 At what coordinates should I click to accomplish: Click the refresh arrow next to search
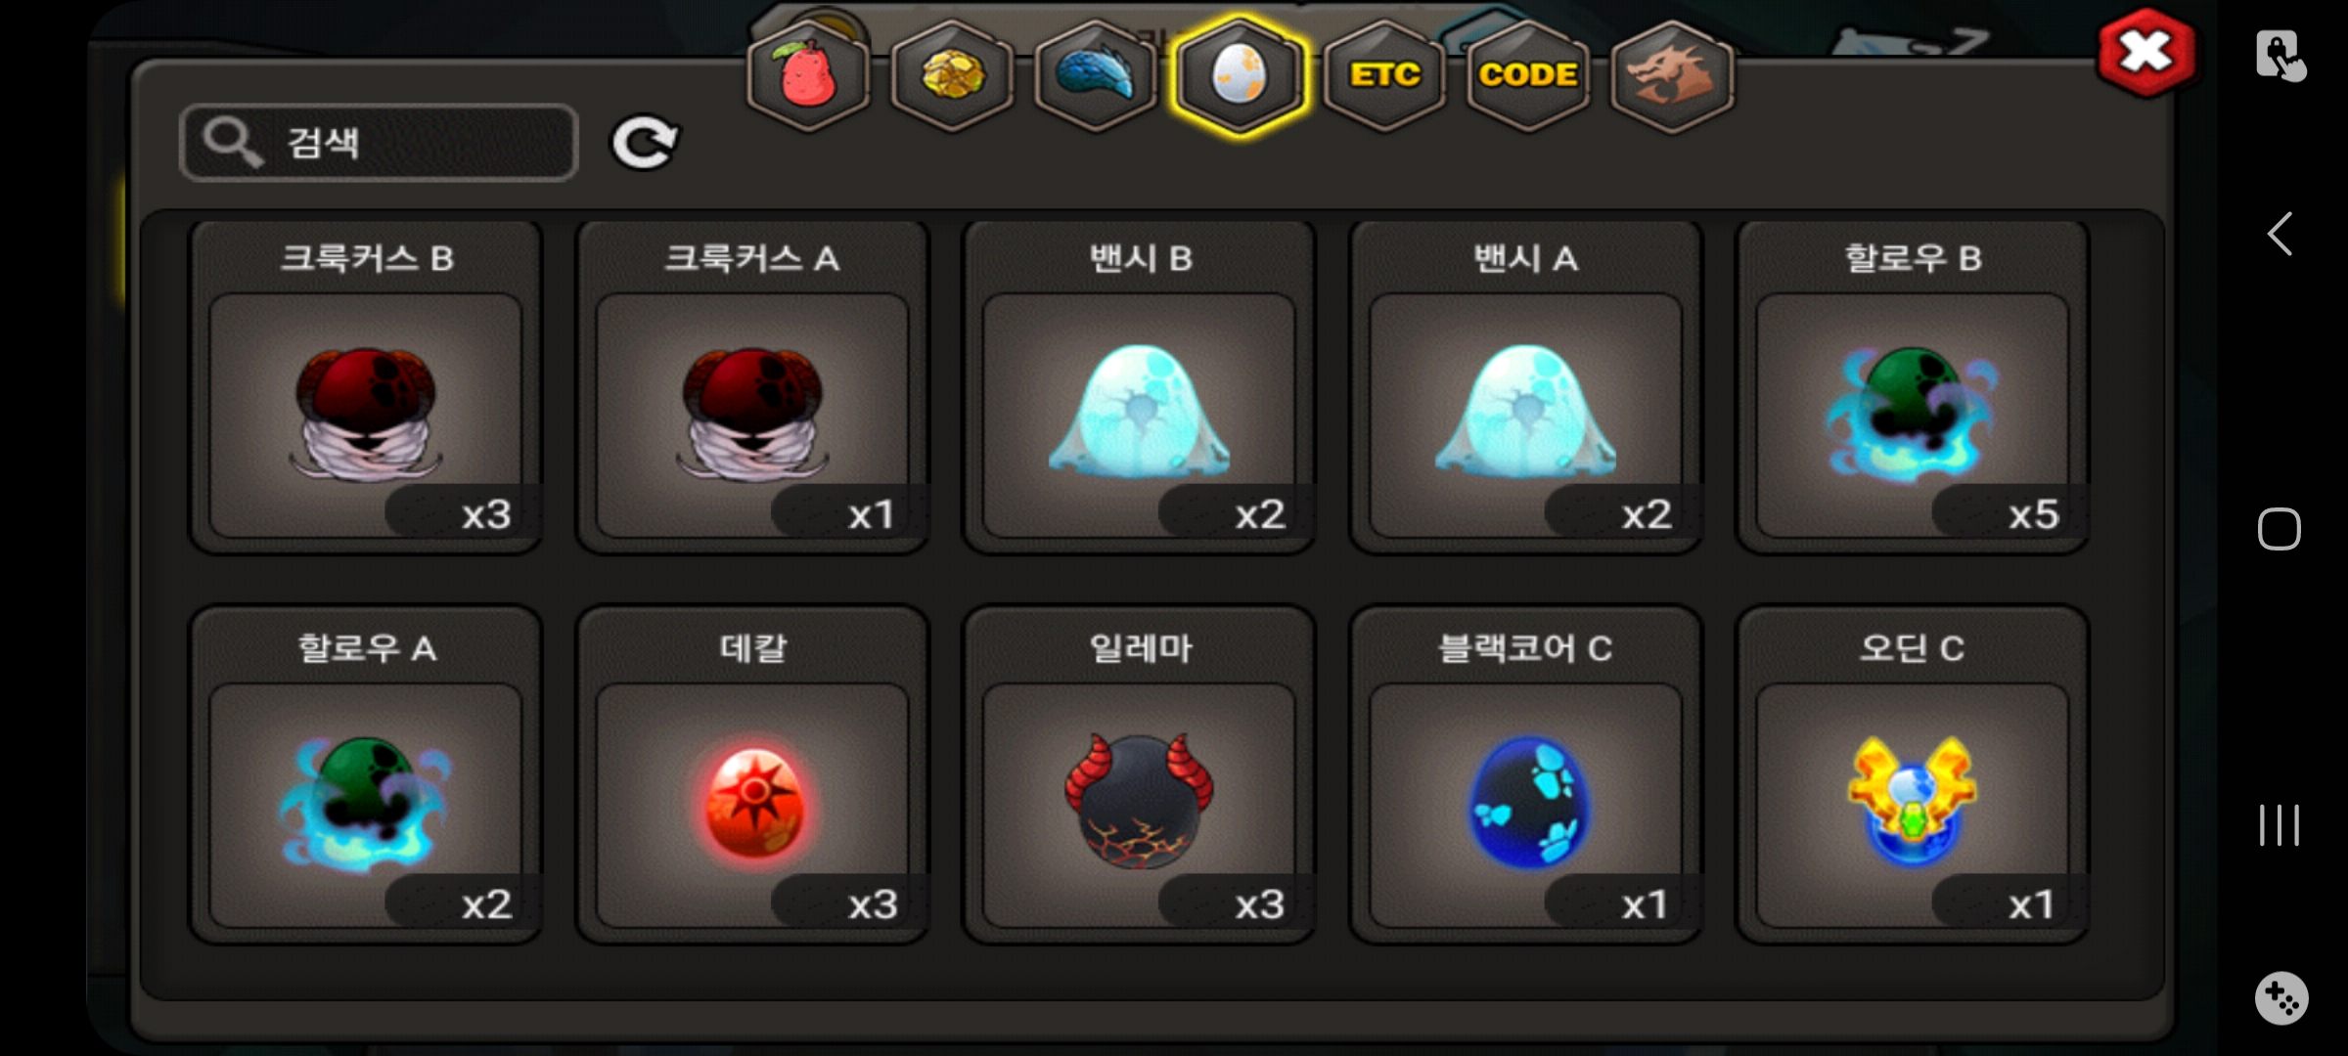tap(644, 144)
